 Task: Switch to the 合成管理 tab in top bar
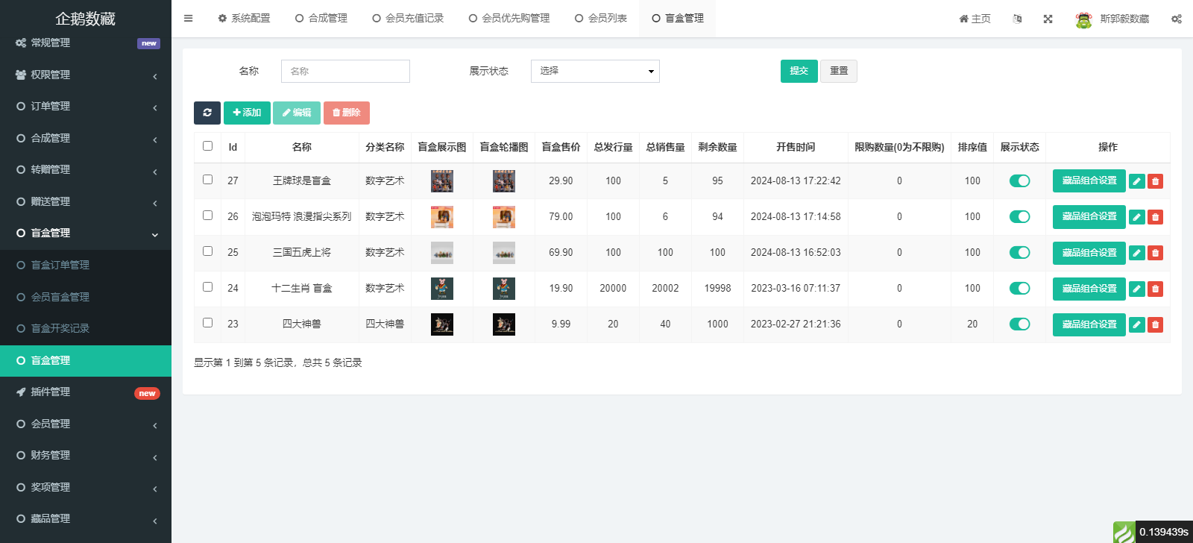pyautogui.click(x=321, y=19)
